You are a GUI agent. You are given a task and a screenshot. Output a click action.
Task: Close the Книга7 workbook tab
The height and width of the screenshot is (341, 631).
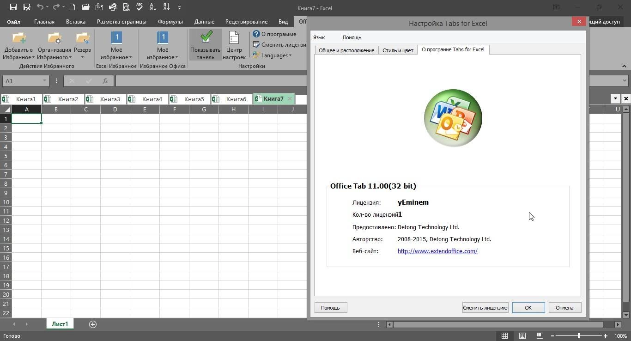(x=290, y=99)
